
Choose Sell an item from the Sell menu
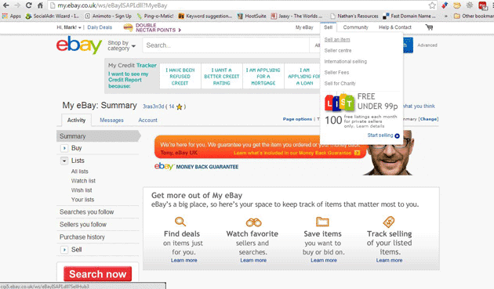[x=337, y=40]
